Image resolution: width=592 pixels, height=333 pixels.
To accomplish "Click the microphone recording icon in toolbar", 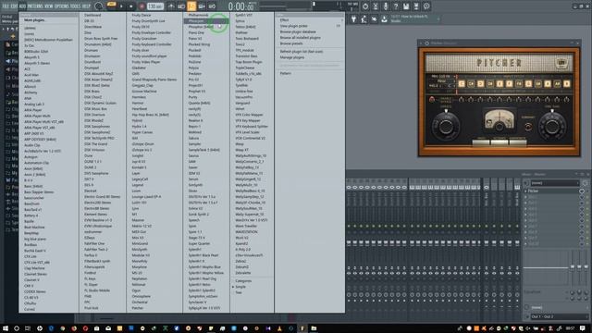I will click(386, 6).
